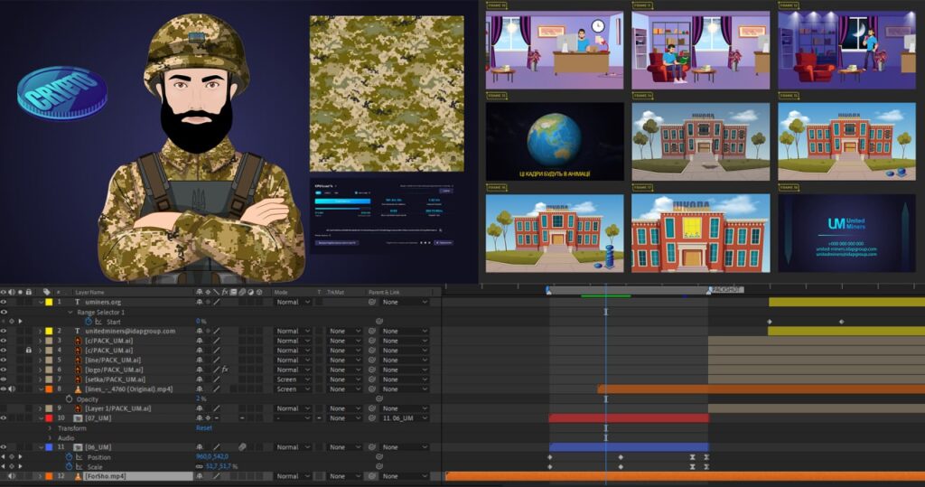Viewport: 925px width, 487px height.
Task: Go to next Position keyframe arrow
Action: [x=20, y=457]
